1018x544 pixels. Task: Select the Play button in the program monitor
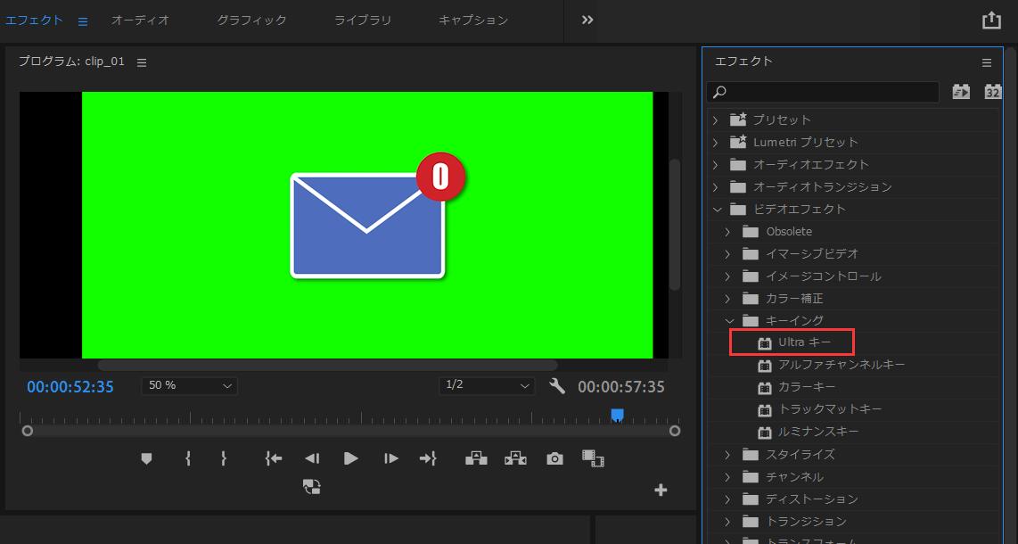coord(350,458)
